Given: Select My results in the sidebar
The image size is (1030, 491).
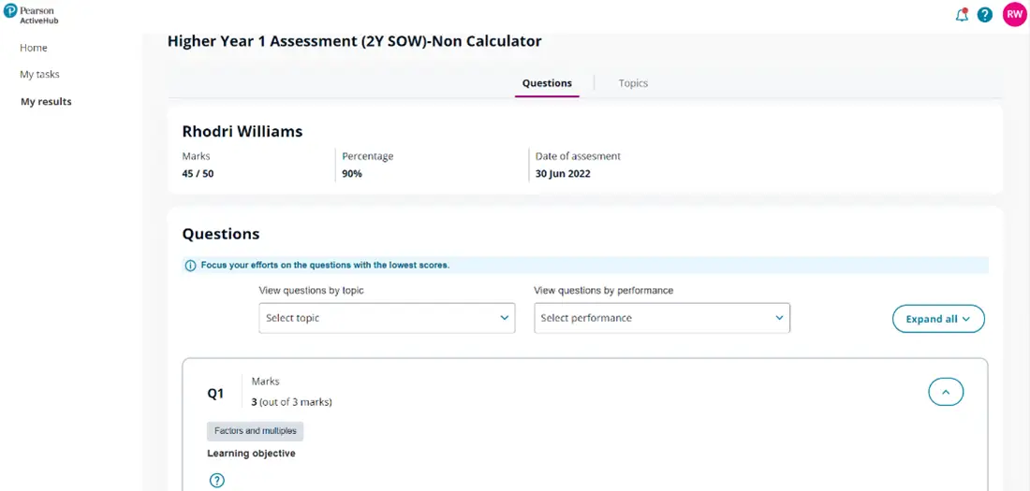Looking at the screenshot, I should 46,101.
